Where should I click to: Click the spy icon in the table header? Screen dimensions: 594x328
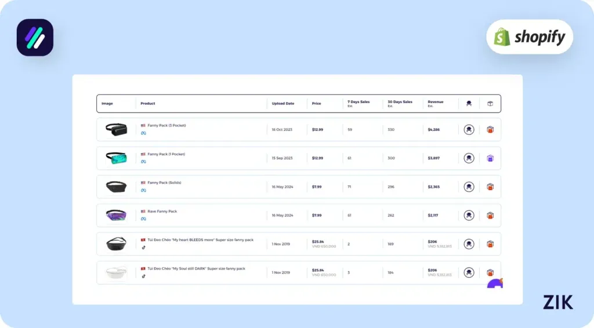469,104
